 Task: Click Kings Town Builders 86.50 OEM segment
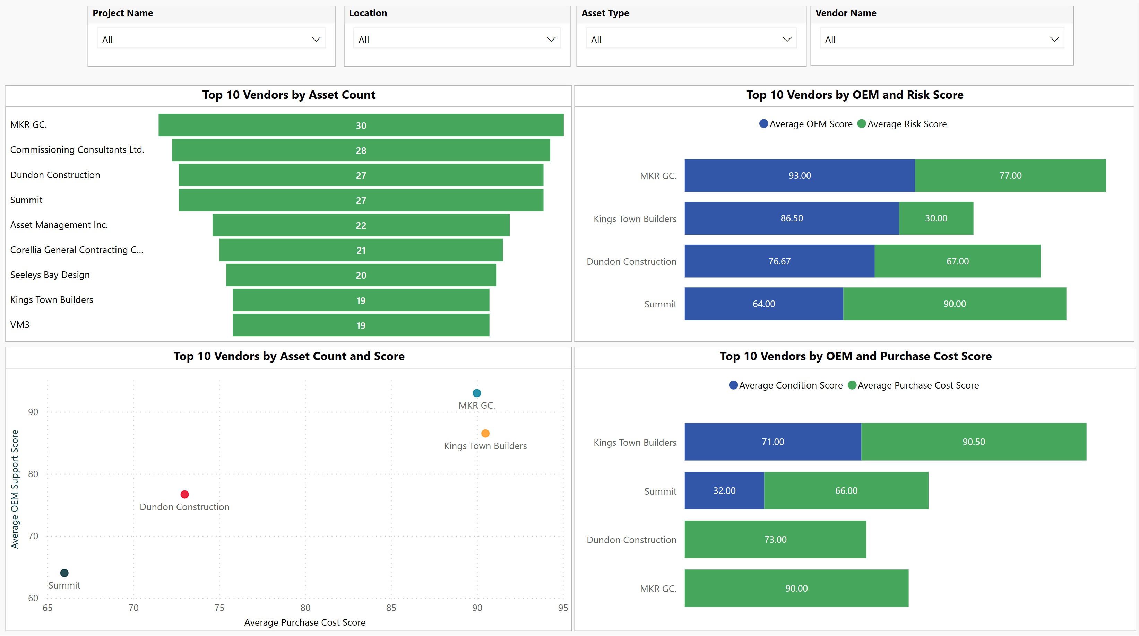tap(791, 218)
